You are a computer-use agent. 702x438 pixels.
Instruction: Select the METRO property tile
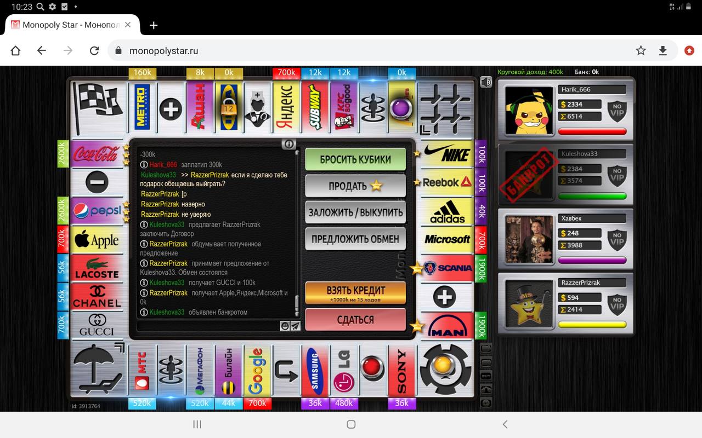(142, 107)
